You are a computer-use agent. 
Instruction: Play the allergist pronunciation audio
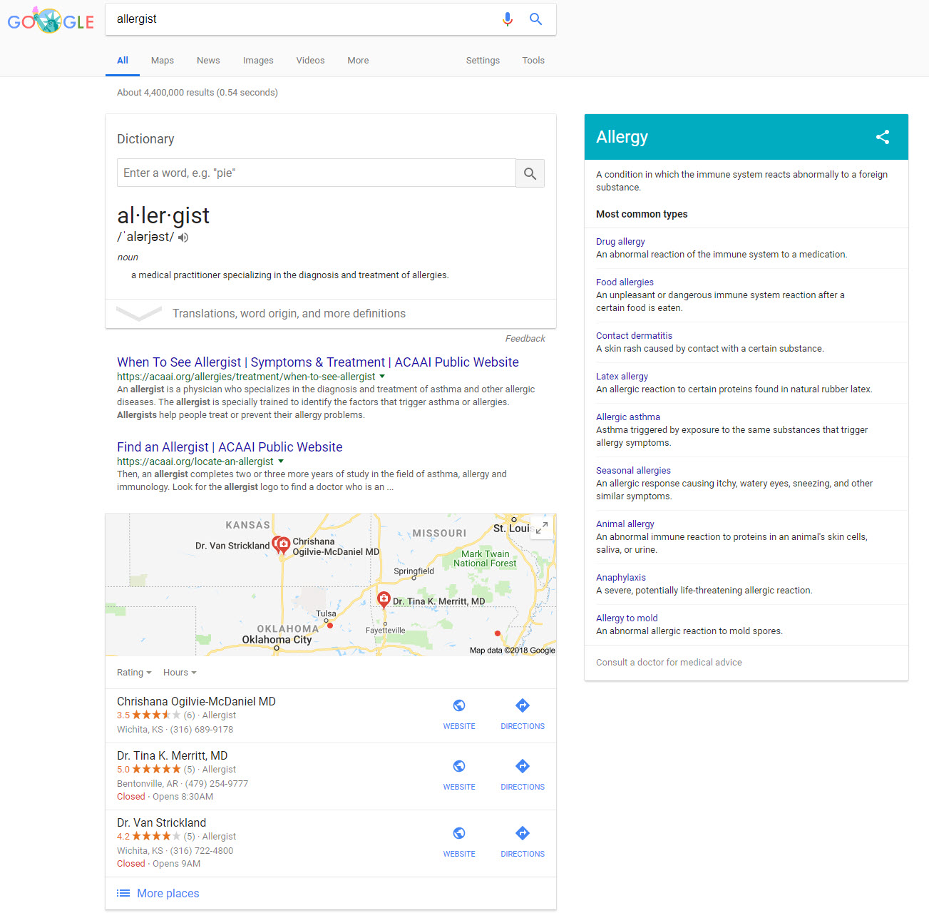pyautogui.click(x=183, y=238)
